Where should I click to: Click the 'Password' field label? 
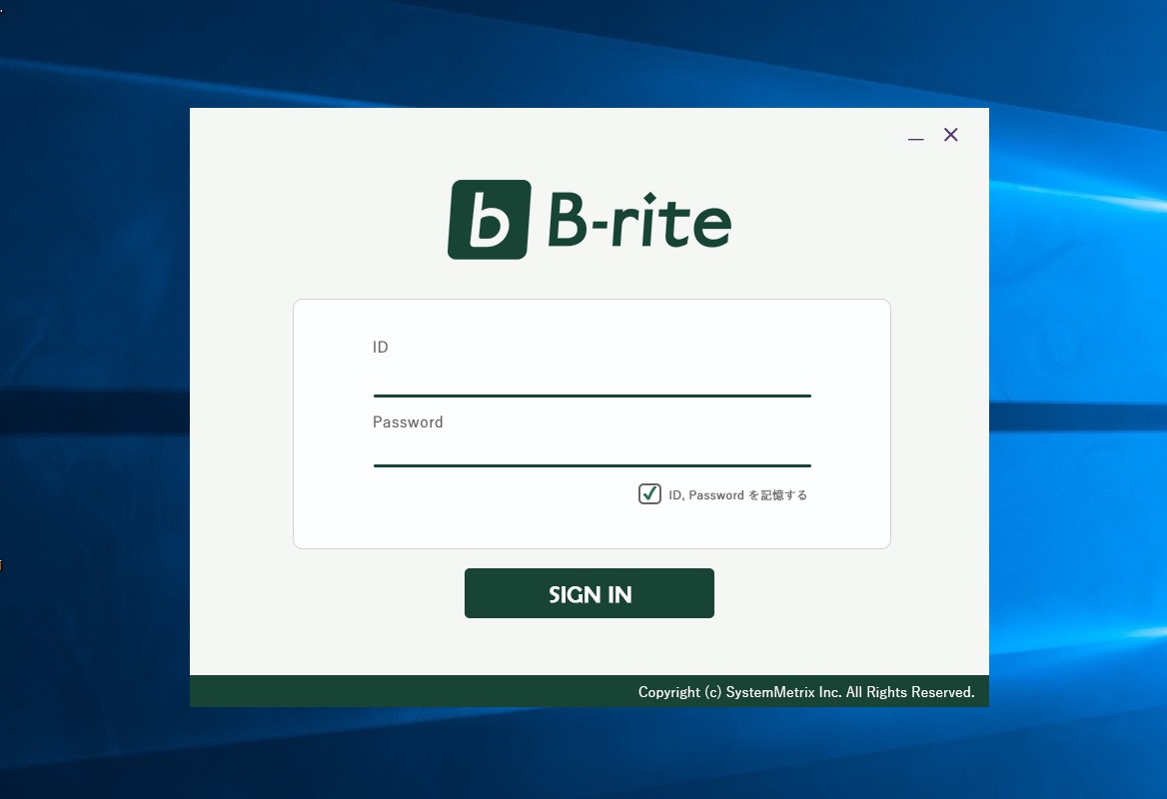pos(408,421)
